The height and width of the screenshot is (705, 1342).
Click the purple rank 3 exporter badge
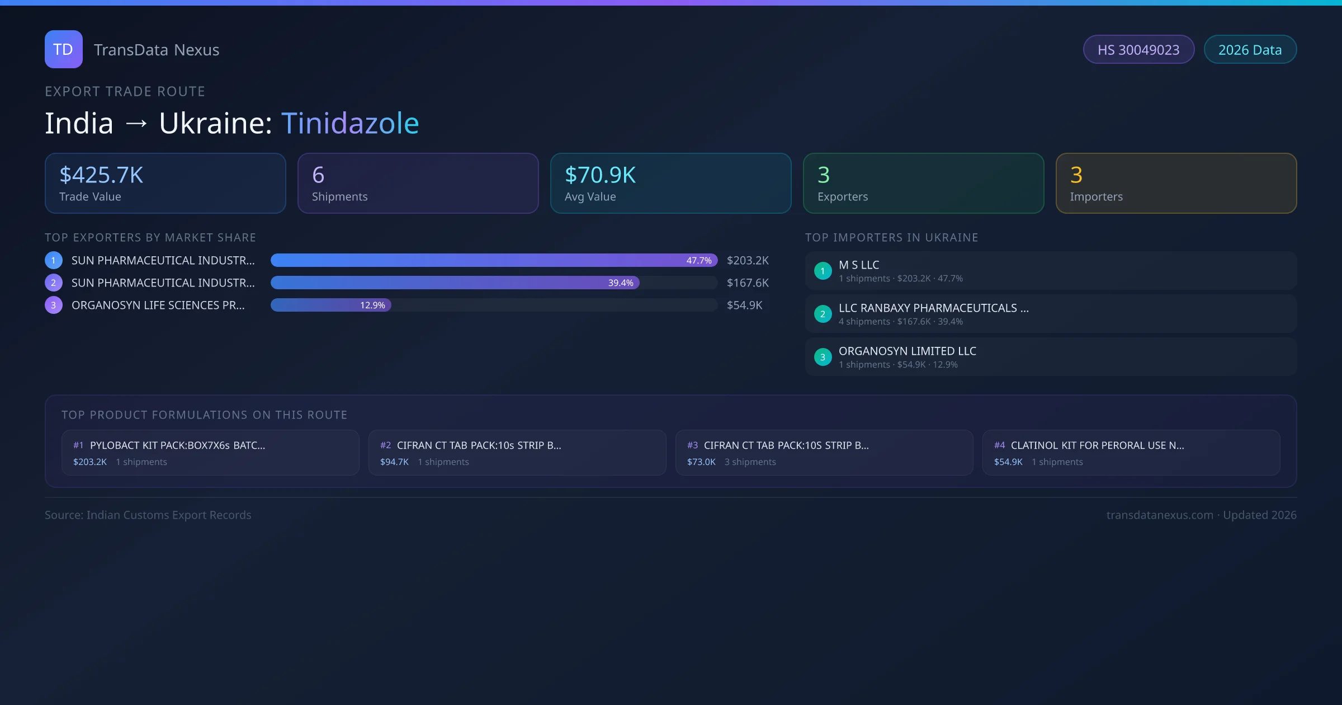point(54,305)
